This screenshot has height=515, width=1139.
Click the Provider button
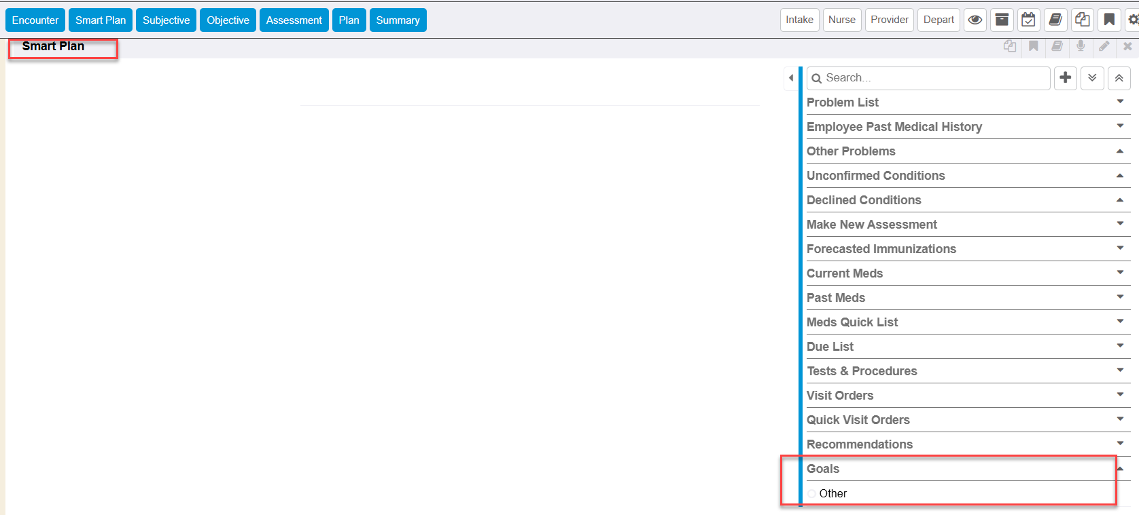[889, 20]
